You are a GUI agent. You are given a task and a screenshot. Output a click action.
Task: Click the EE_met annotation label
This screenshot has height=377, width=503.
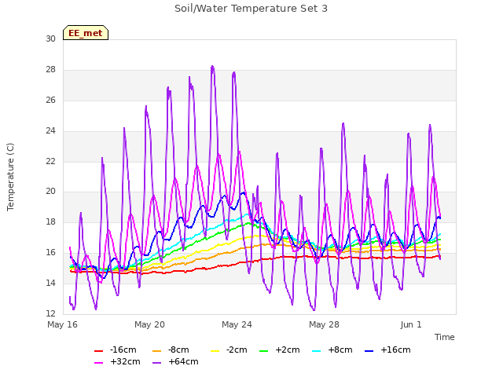[x=86, y=33]
